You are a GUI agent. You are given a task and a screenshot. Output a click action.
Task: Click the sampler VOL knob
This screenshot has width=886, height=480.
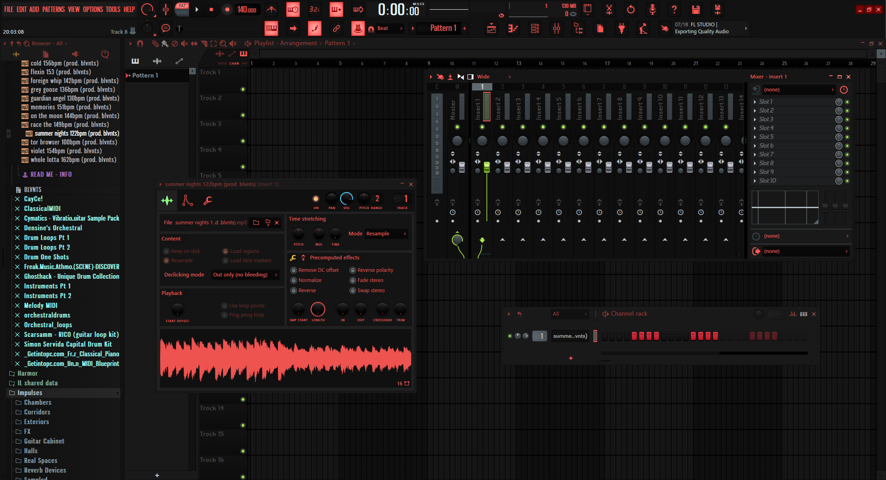point(346,198)
